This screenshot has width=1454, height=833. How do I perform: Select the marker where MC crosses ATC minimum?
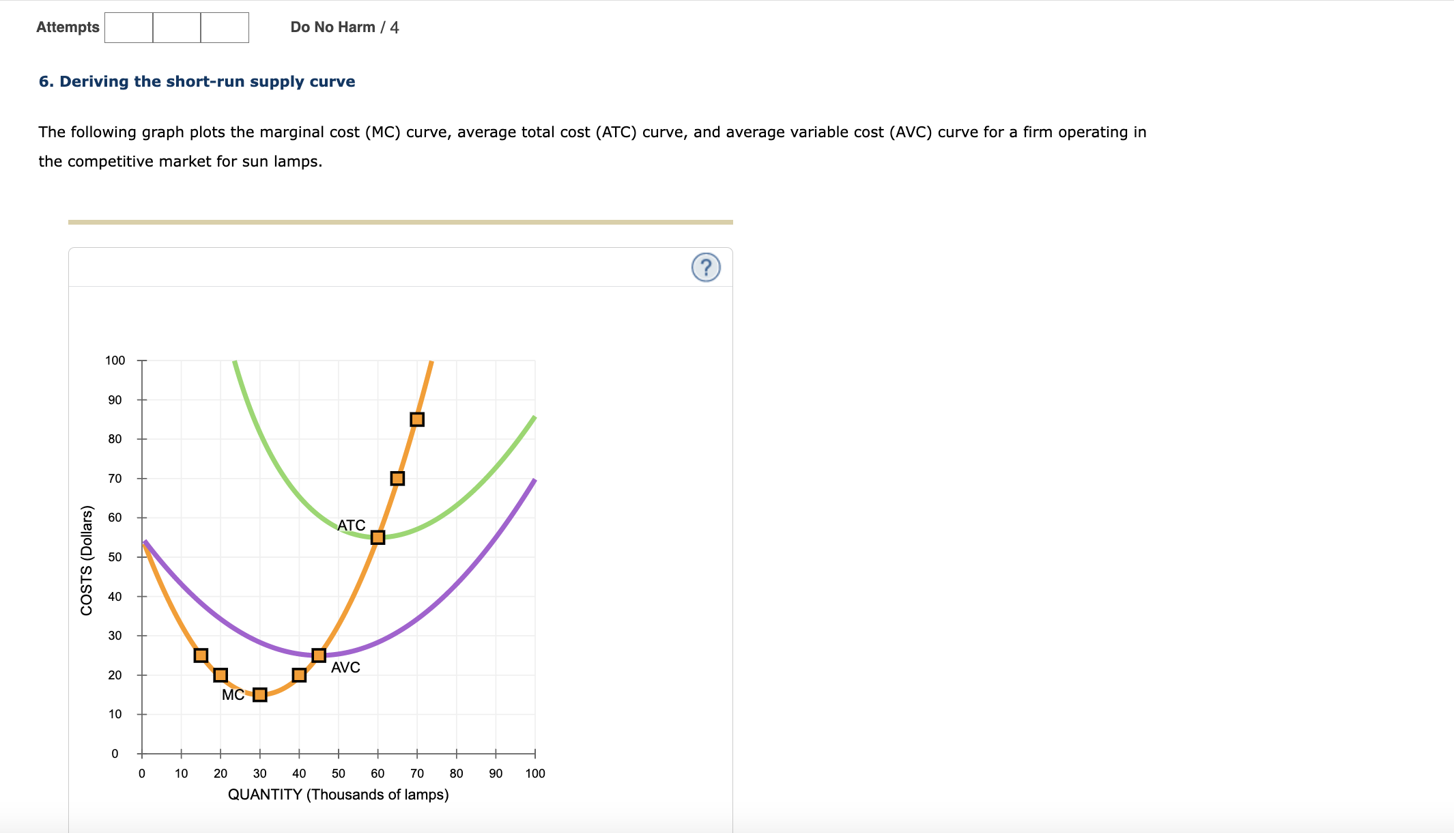(377, 537)
